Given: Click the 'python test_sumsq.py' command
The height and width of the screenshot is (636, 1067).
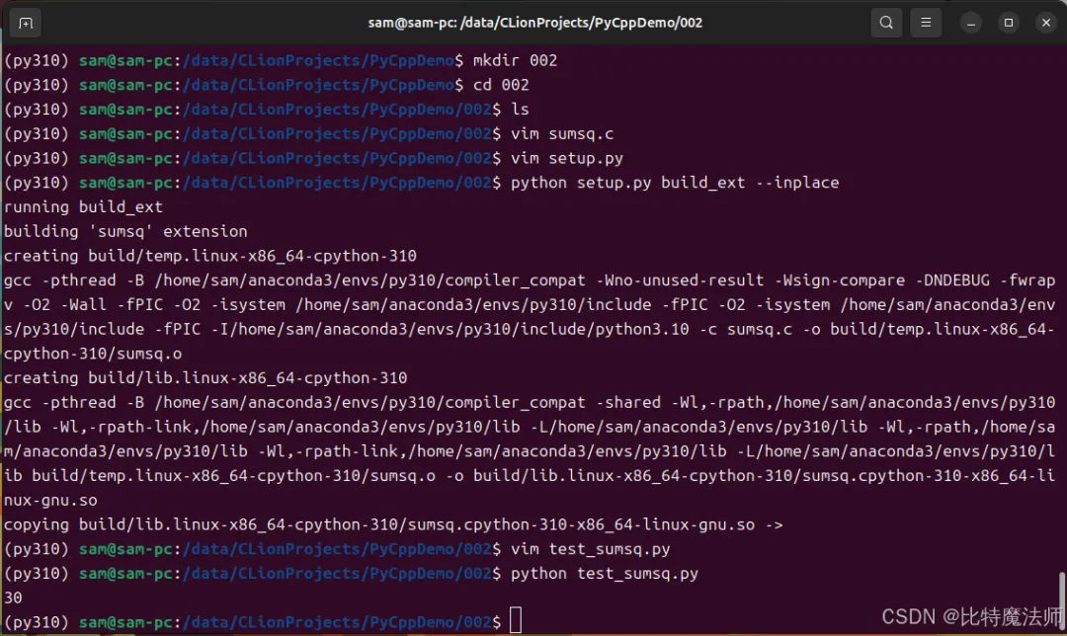Looking at the screenshot, I should click(x=605, y=574).
